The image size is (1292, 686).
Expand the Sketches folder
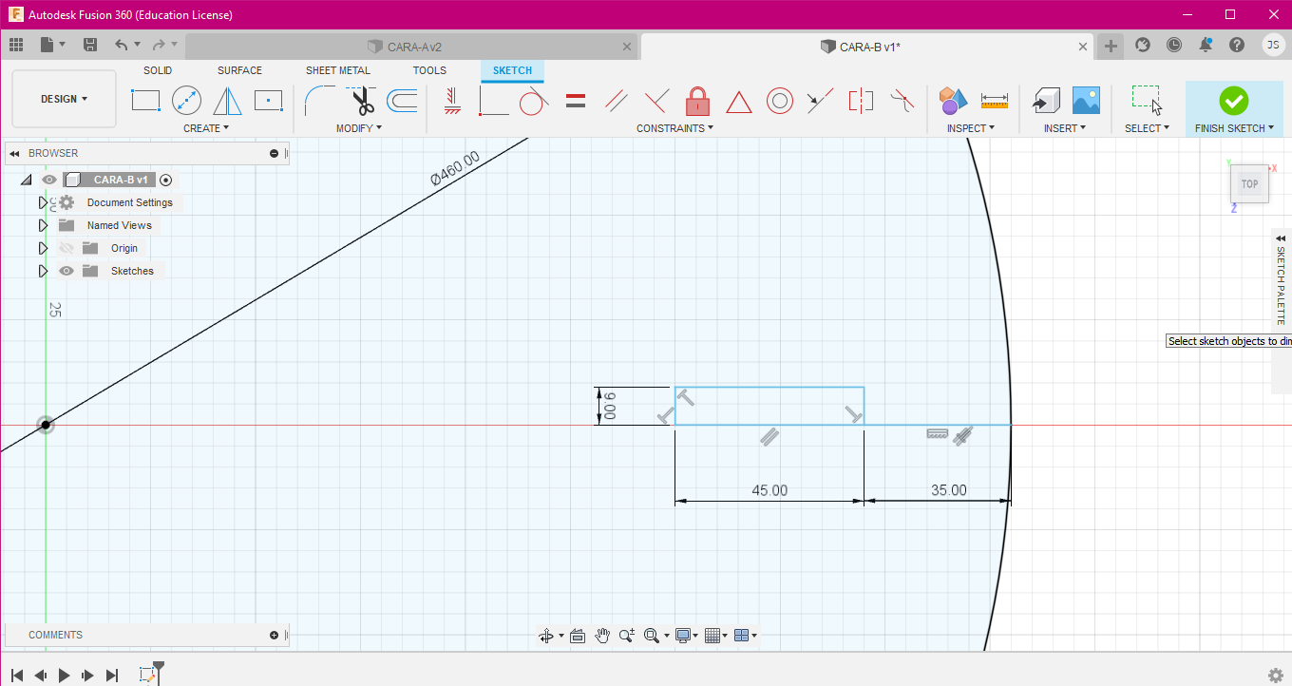[x=43, y=271]
